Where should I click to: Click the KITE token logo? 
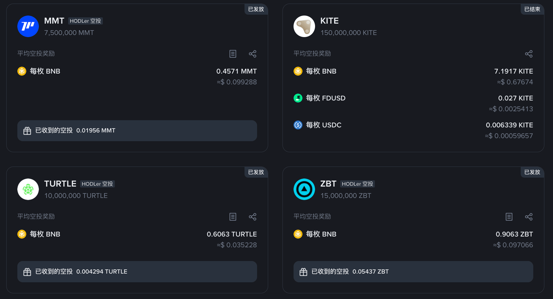click(304, 26)
